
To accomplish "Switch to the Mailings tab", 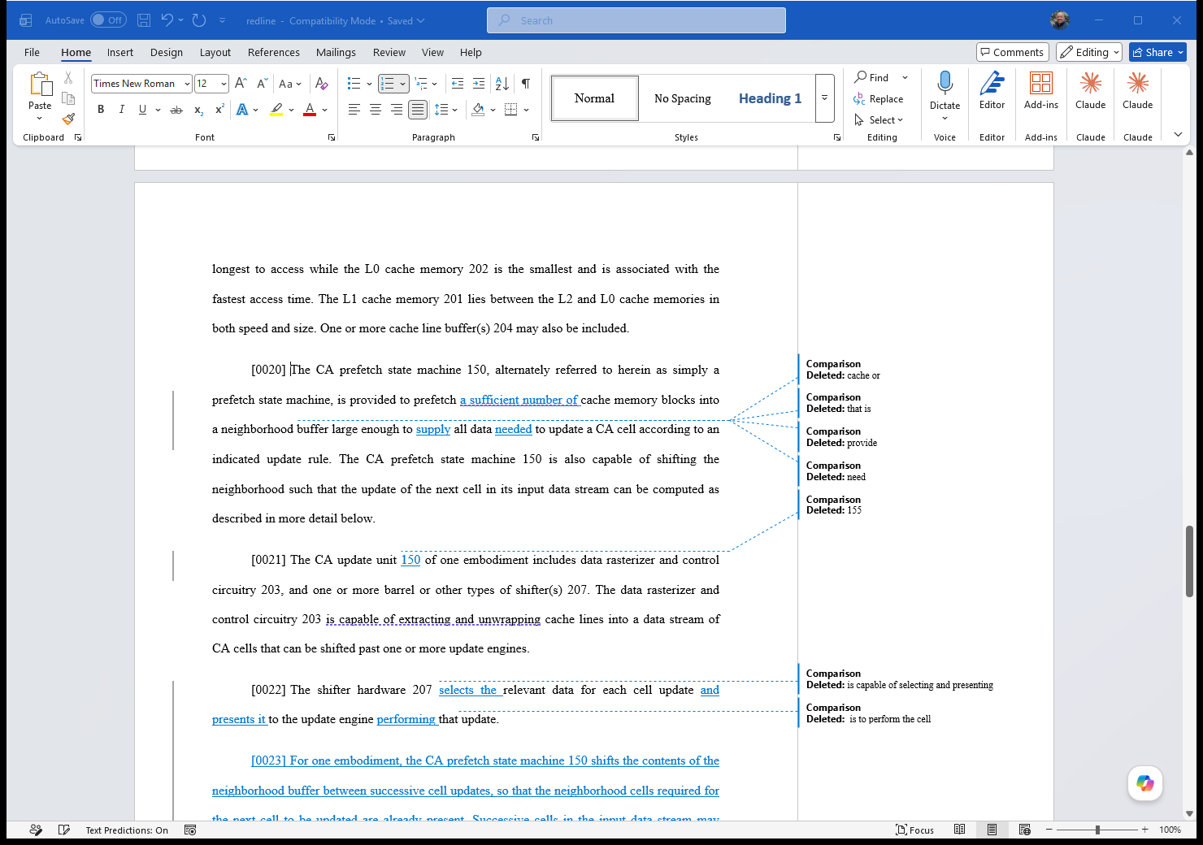I will (336, 52).
